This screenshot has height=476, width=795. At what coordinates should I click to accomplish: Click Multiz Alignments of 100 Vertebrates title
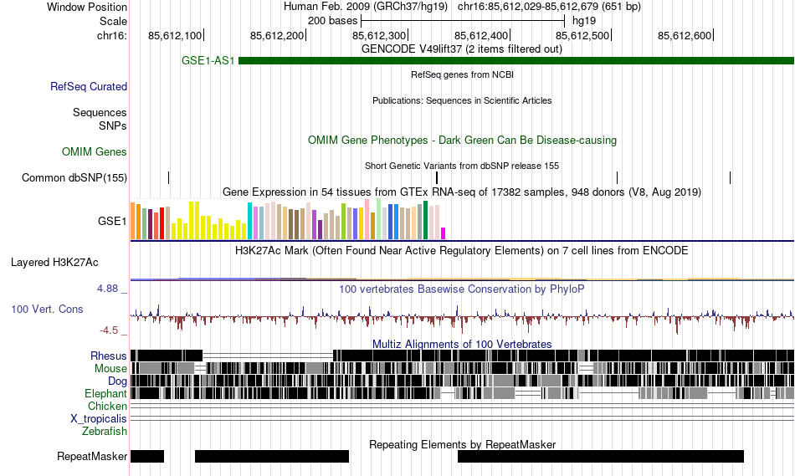[x=462, y=344]
